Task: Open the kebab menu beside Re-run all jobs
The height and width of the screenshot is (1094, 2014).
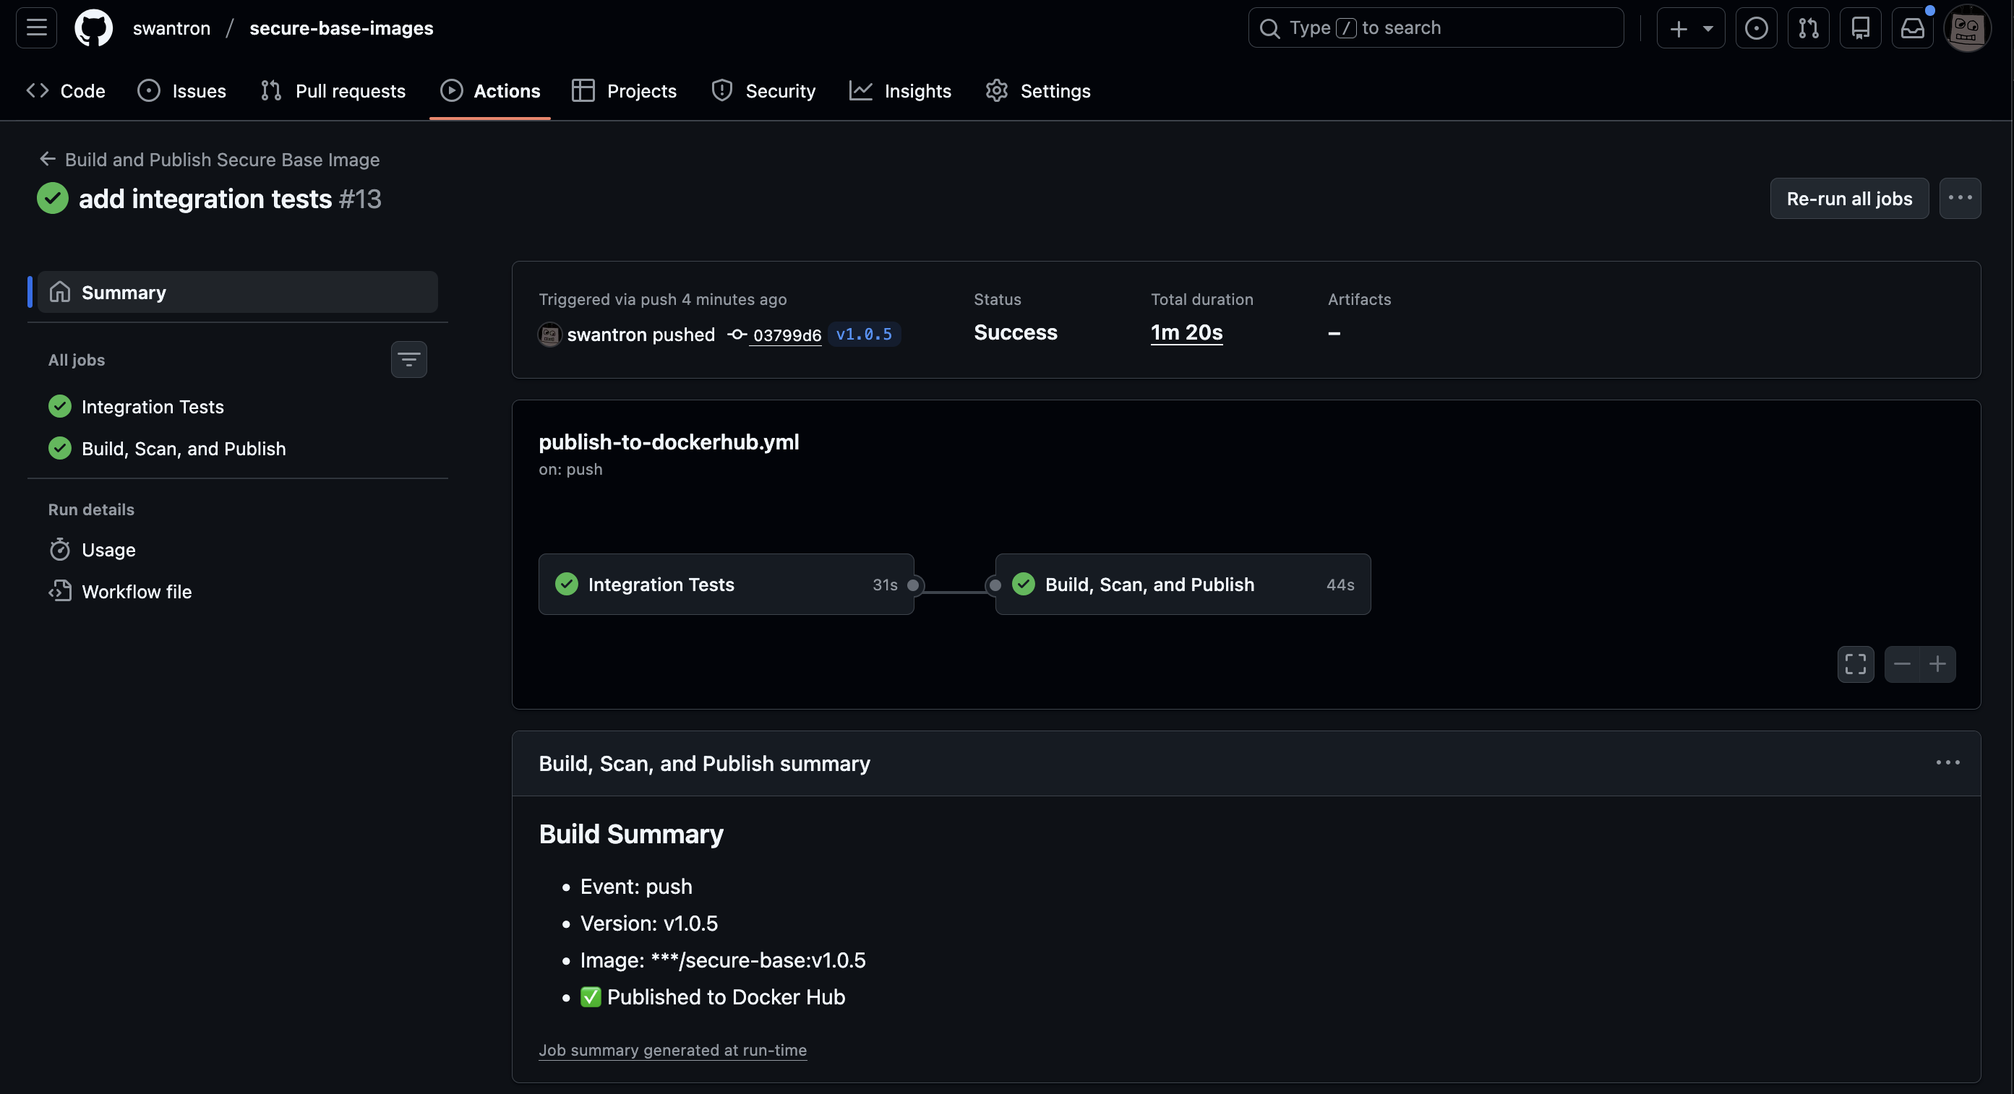Action: [x=1961, y=198]
